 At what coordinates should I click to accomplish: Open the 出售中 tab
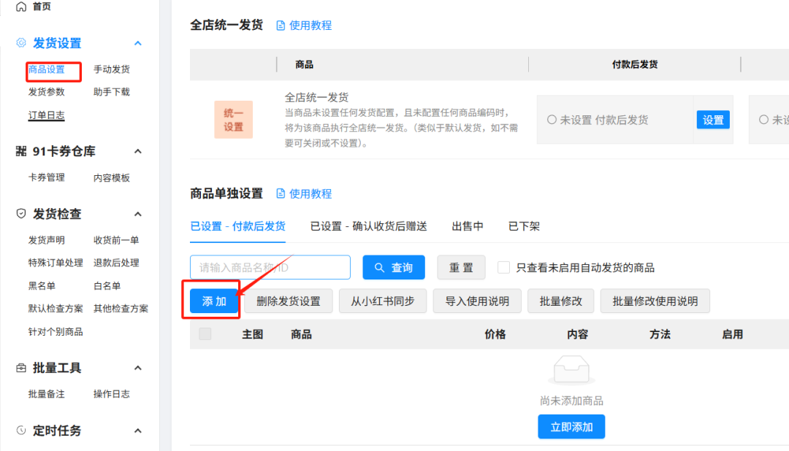pos(468,226)
